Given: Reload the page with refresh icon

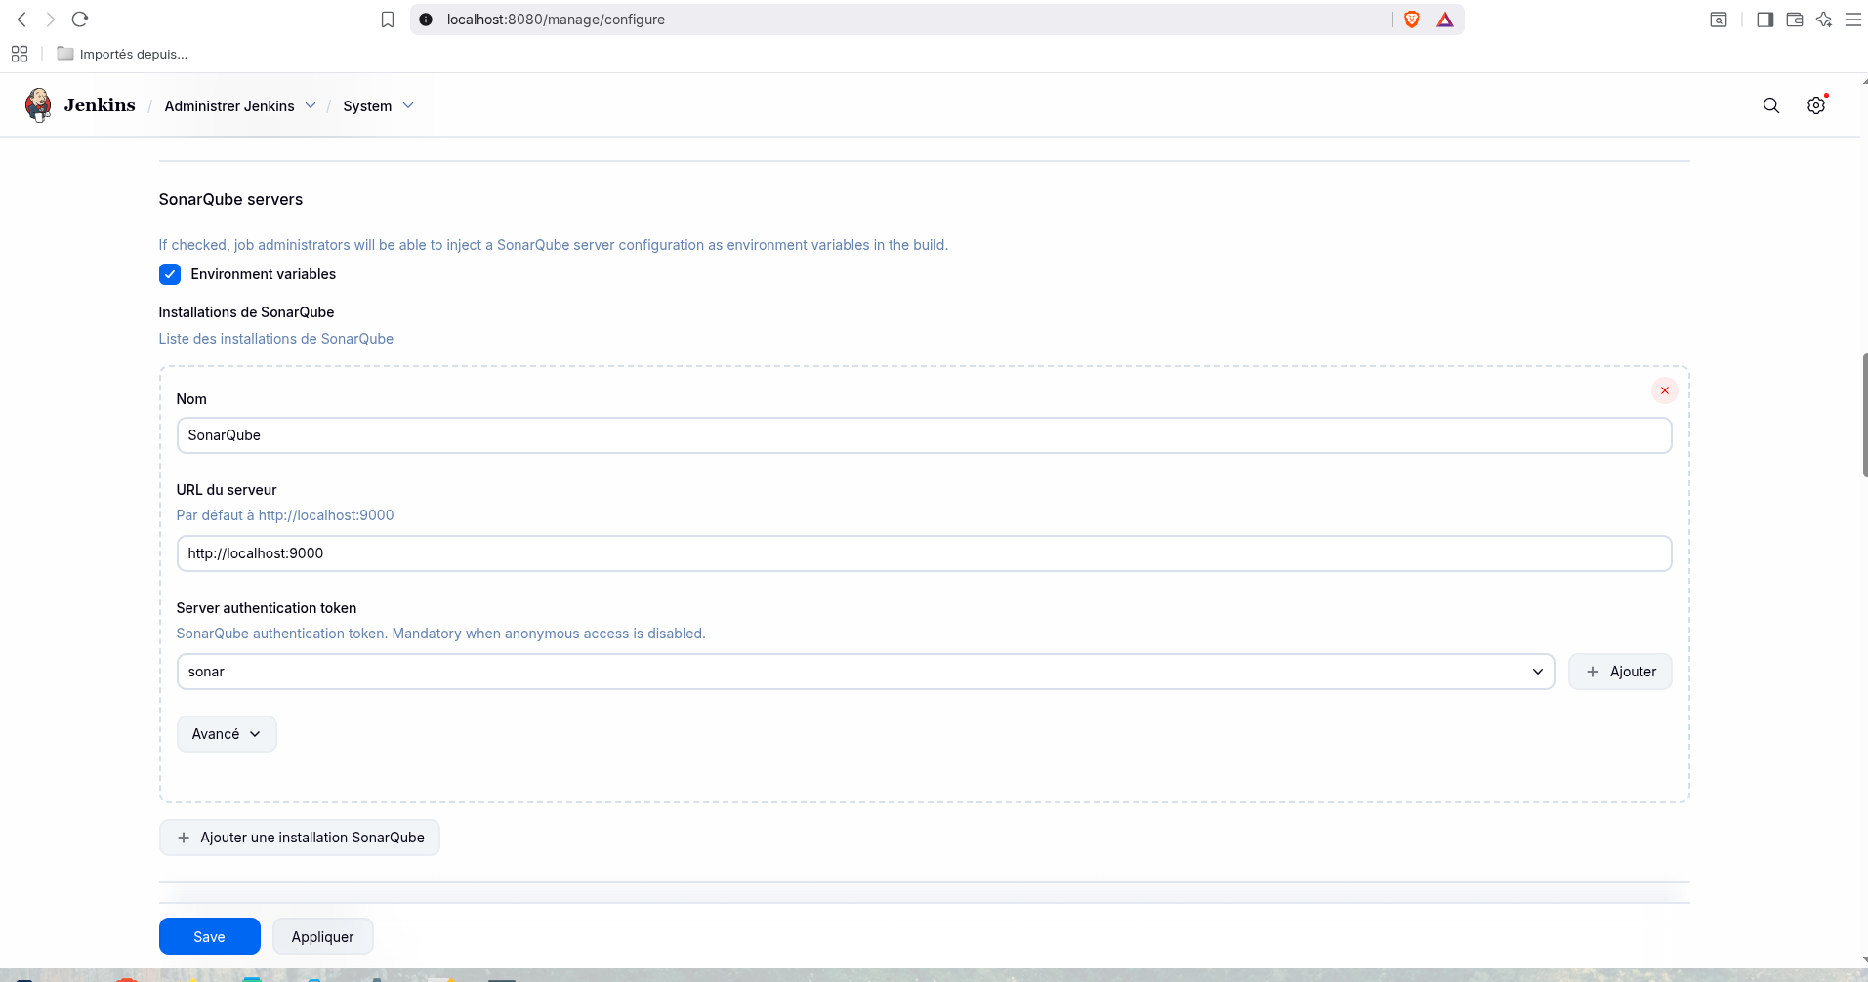Looking at the screenshot, I should (80, 20).
